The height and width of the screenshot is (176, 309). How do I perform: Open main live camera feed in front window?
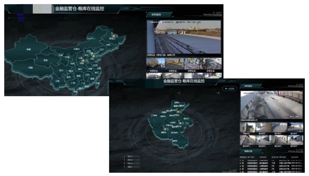[272, 105]
